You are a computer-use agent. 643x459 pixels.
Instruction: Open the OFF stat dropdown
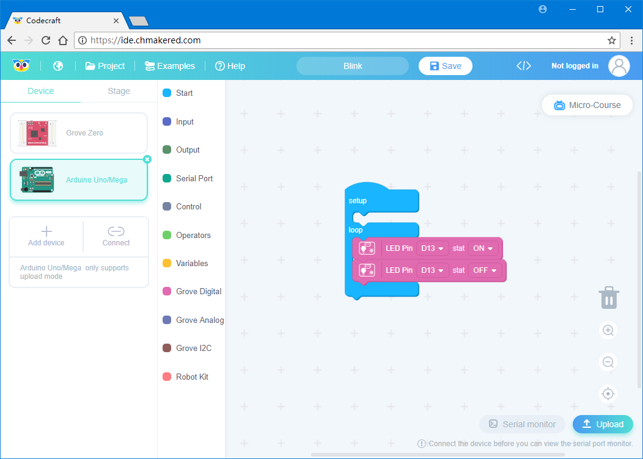[x=485, y=270]
